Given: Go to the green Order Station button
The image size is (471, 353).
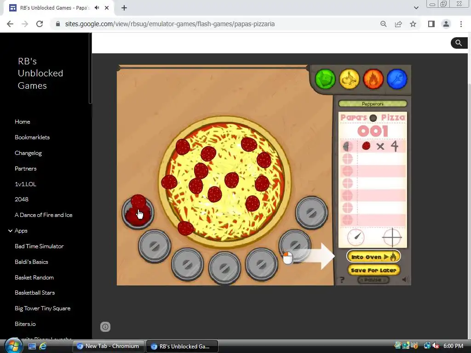Looking at the screenshot, I should pyautogui.click(x=325, y=79).
